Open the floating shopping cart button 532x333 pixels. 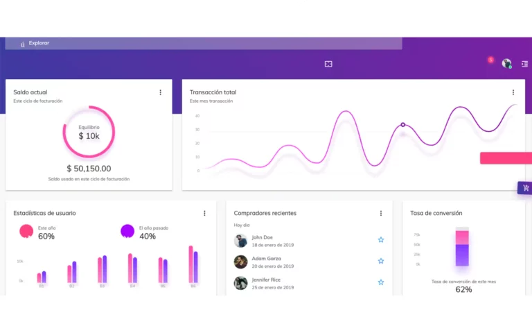[x=525, y=188]
